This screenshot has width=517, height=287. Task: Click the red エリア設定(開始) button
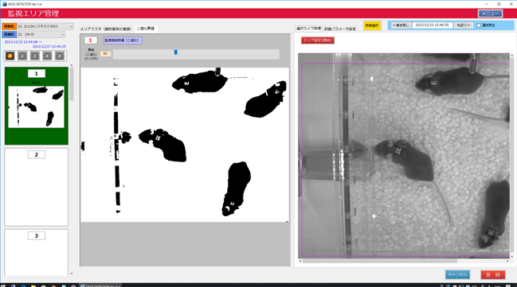pos(318,41)
